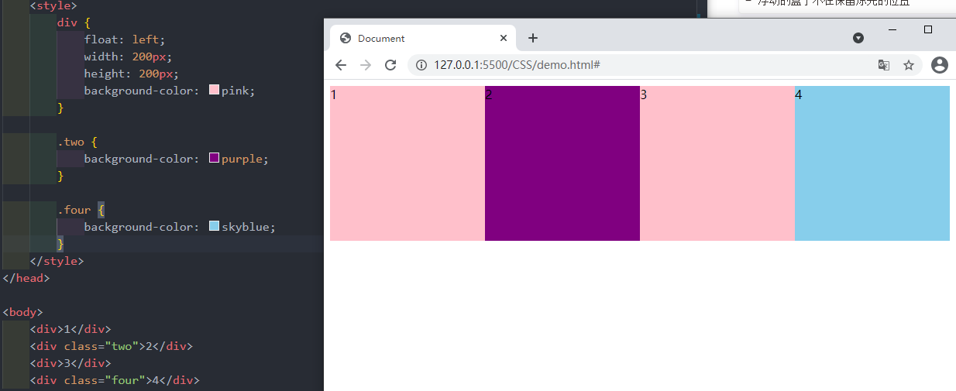
Task: Reload the demo.html page
Action: (390, 65)
